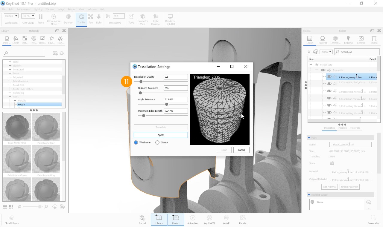Collapse the Part properties section

(x=309, y=138)
